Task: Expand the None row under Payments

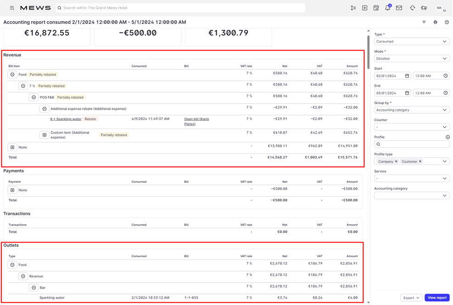Action: (12, 190)
